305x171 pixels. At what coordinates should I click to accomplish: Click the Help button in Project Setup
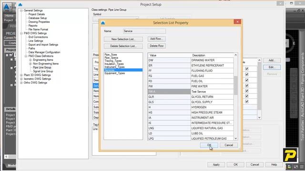coord(274,165)
